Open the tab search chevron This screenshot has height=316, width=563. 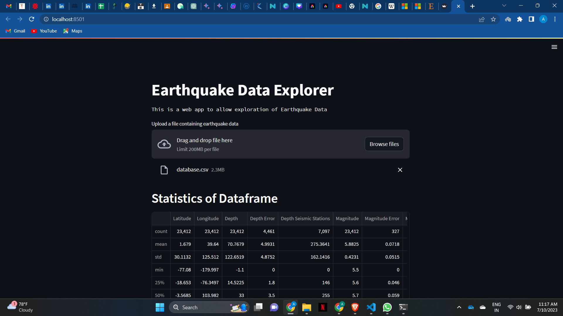[504, 5]
